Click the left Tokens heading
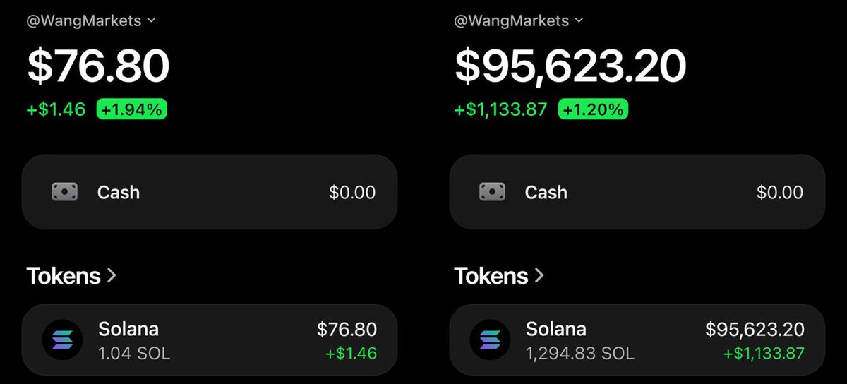Viewport: 847px width, 384px height. tap(64, 275)
